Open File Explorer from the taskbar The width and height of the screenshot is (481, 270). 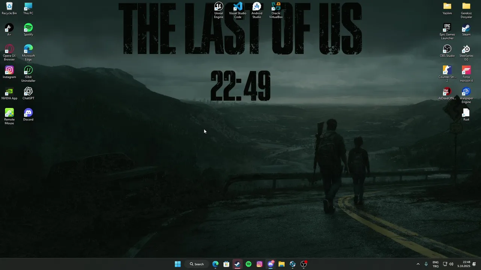coord(281,264)
